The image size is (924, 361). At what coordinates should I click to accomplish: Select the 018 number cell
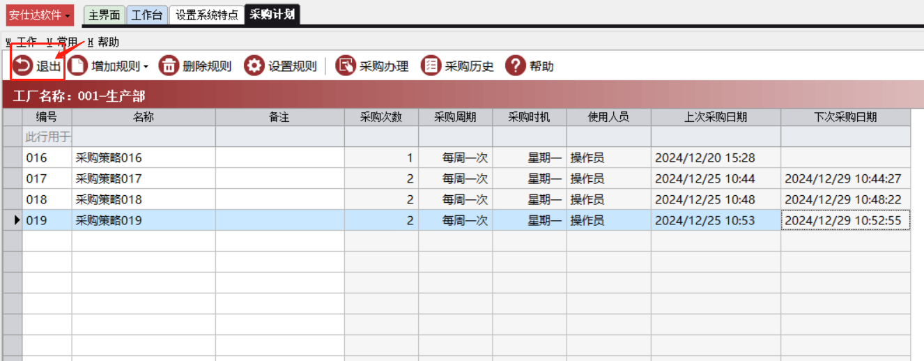(x=47, y=199)
